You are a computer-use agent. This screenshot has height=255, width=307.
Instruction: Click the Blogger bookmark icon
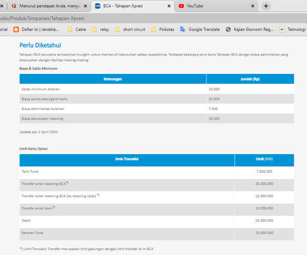point(16,30)
